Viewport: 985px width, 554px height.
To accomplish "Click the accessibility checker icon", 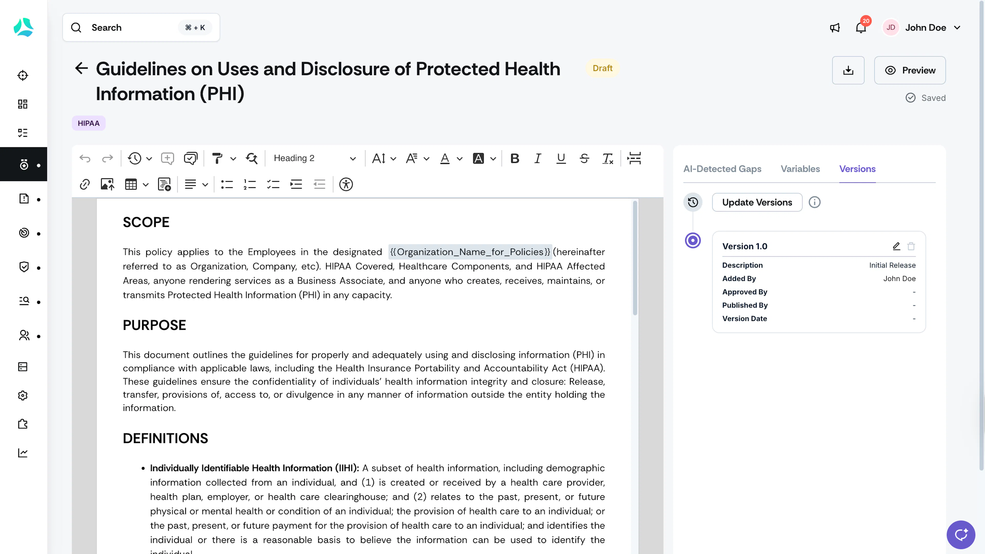I will click(346, 184).
